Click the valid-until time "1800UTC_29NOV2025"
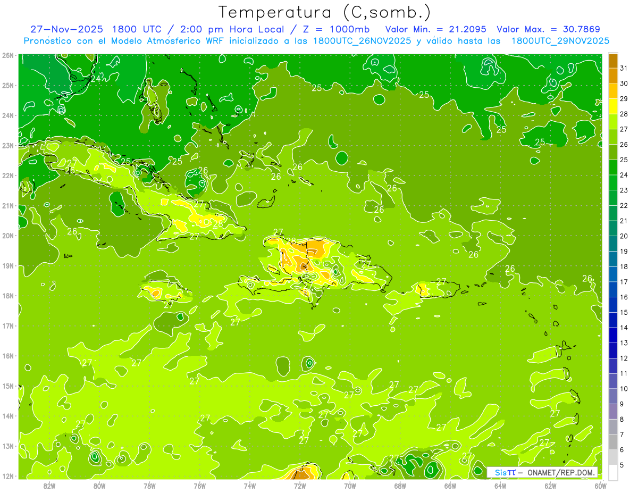Image resolution: width=638 pixels, height=493 pixels. tap(560, 41)
